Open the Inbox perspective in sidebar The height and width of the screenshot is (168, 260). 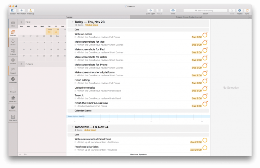point(13,24)
